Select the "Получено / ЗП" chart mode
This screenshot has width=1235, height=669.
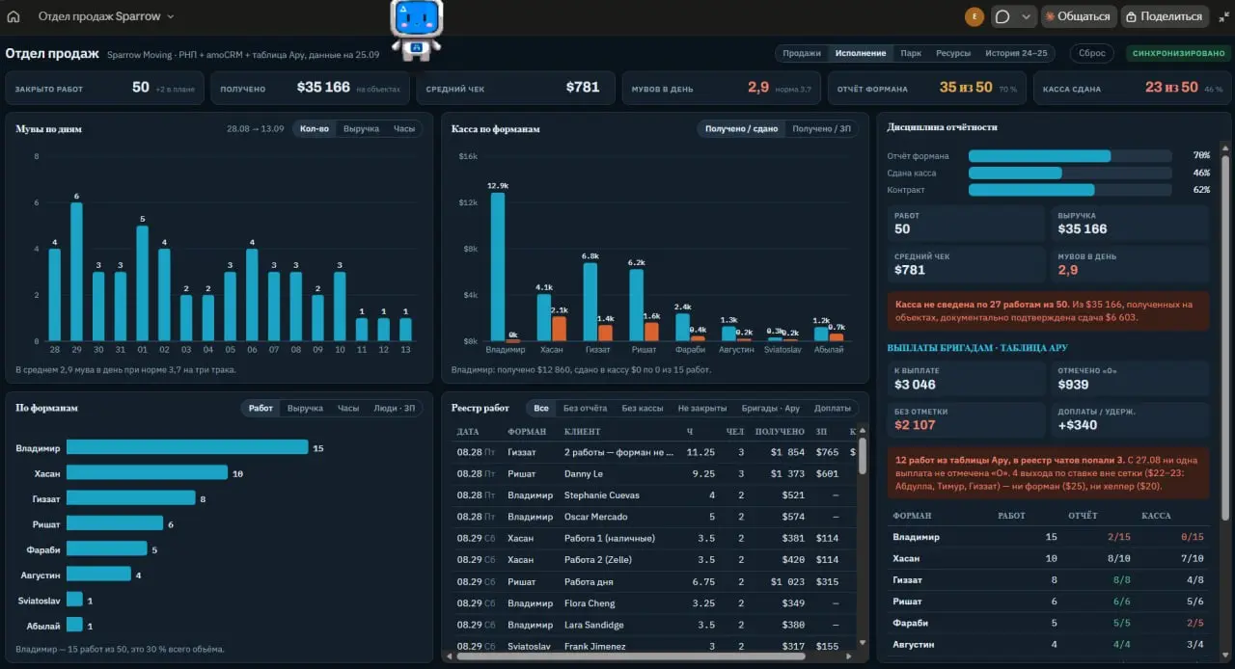[x=821, y=129]
